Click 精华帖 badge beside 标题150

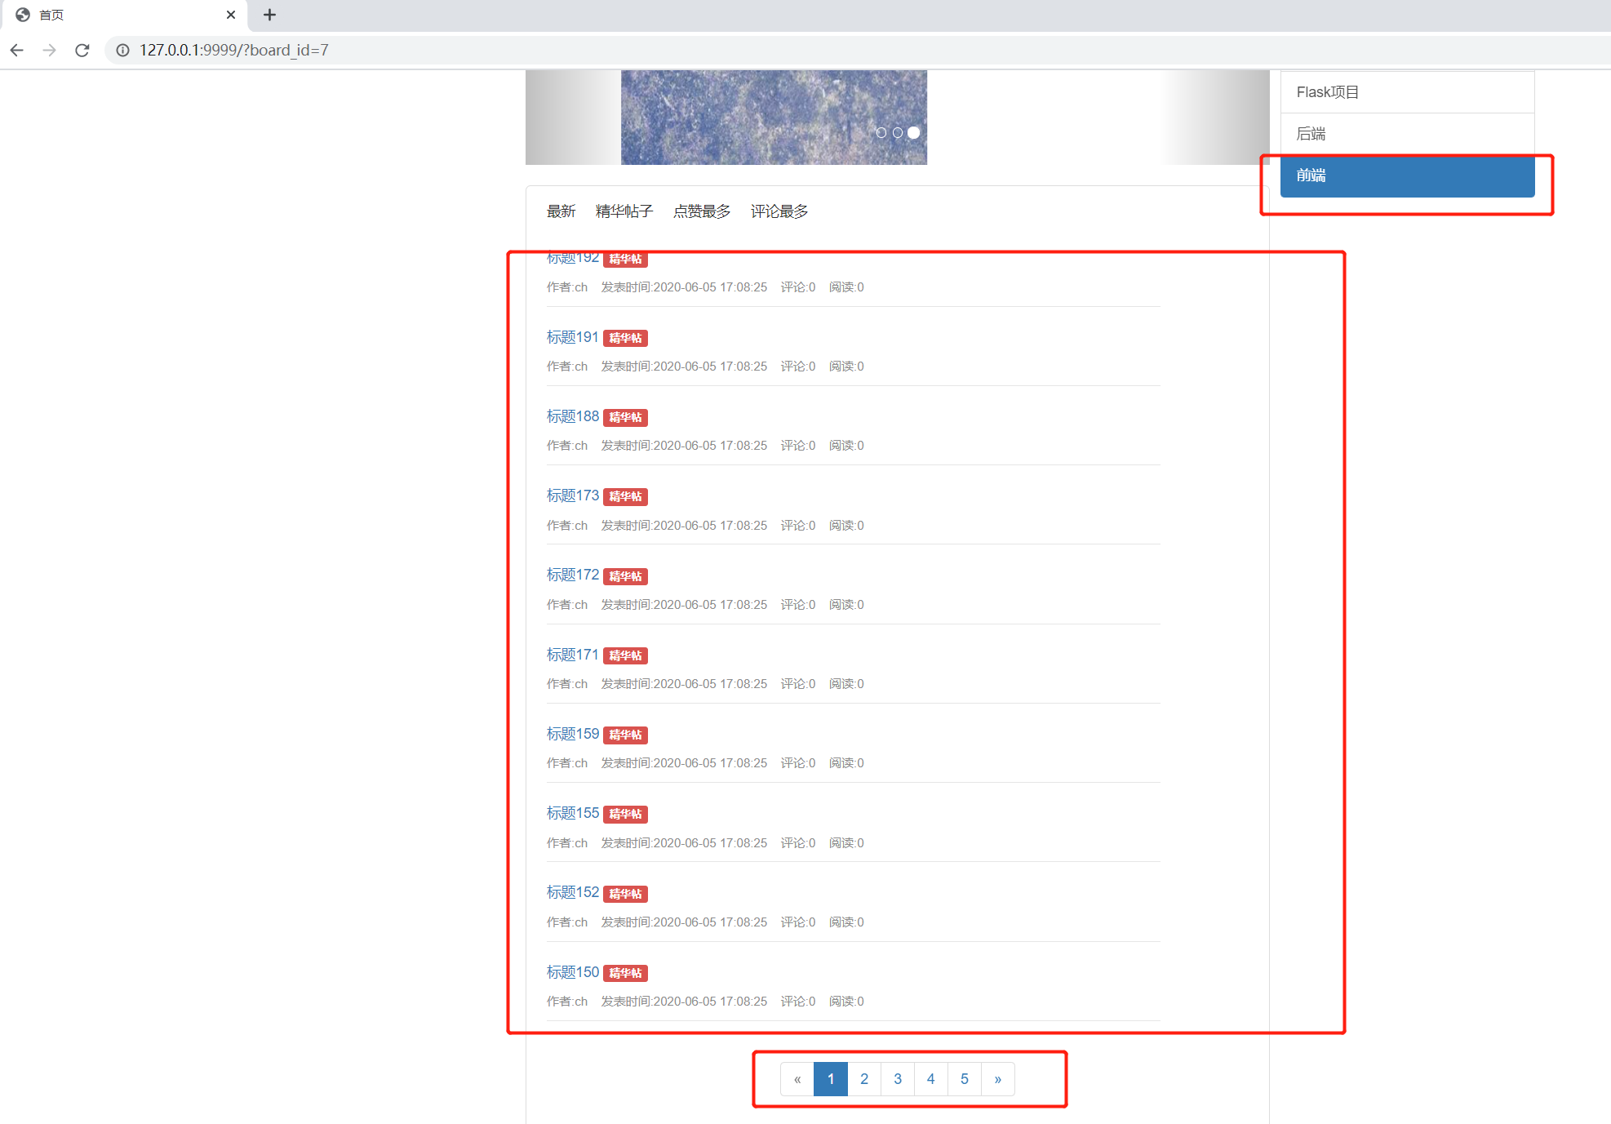[625, 973]
